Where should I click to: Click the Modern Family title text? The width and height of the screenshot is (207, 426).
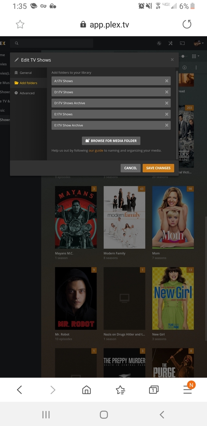click(x=114, y=253)
